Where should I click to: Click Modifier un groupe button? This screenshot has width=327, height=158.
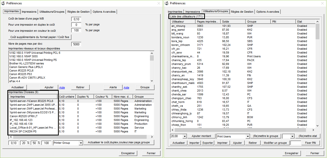pos(275,143)
